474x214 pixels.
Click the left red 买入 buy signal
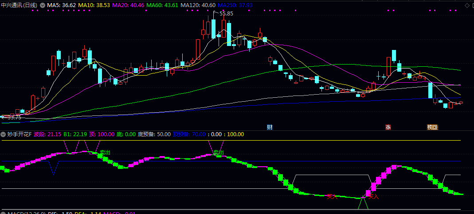tap(332, 196)
